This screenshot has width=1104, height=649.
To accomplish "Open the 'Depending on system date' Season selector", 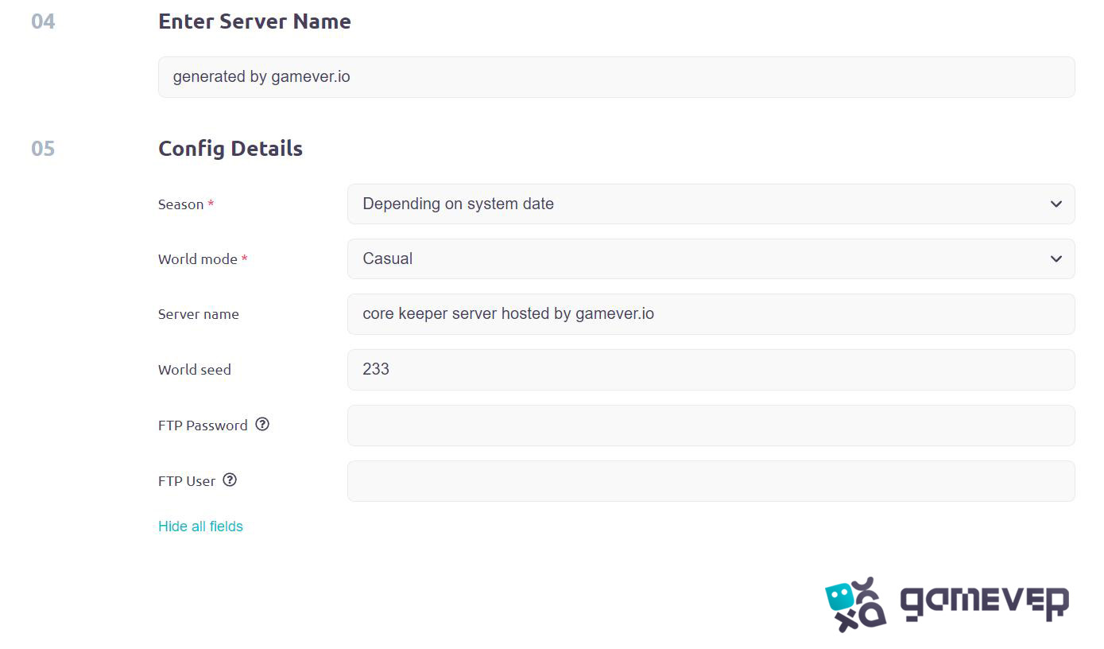I will [711, 204].
